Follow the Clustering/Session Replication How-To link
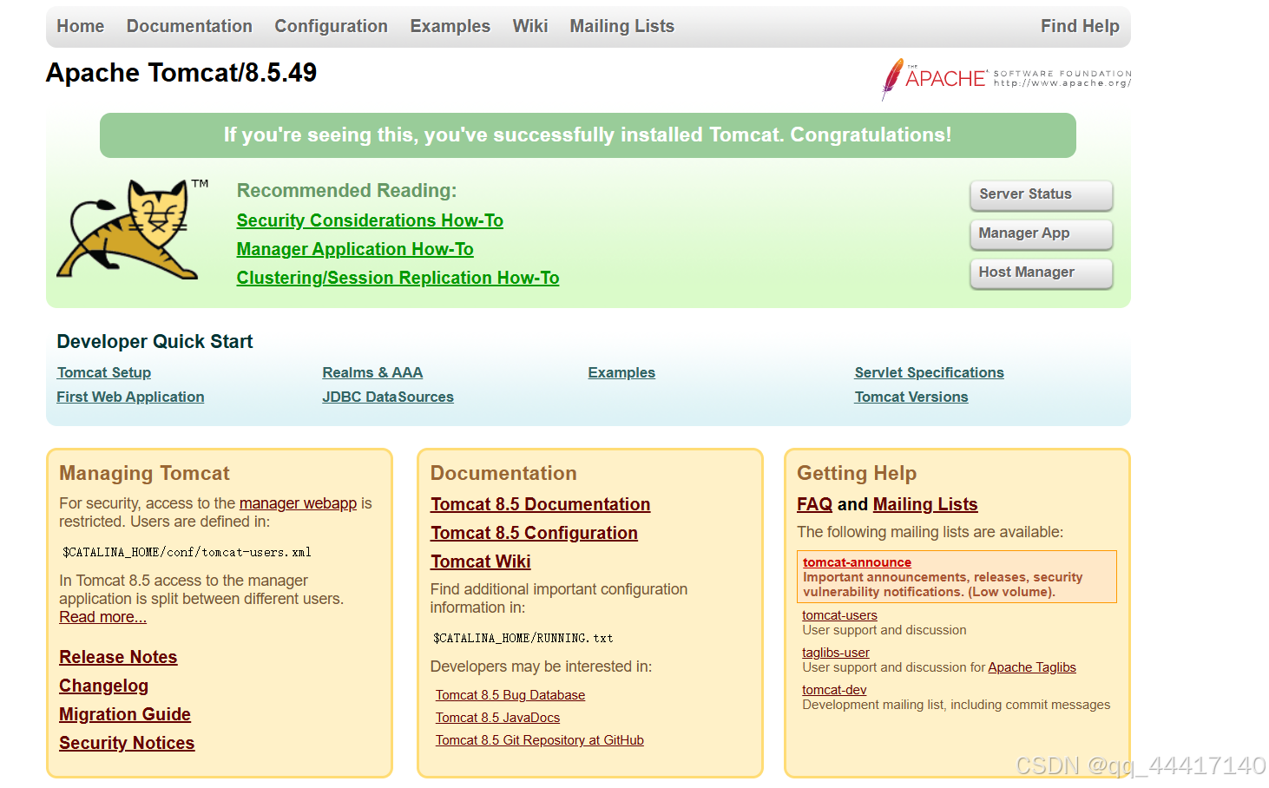Screen dimensions: 1269x788 click(x=398, y=278)
